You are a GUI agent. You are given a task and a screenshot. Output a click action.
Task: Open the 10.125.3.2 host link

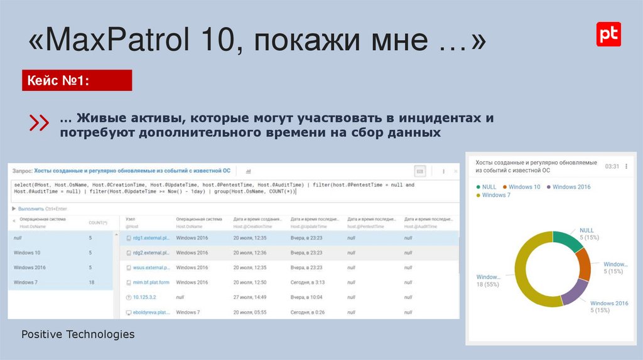point(144,297)
